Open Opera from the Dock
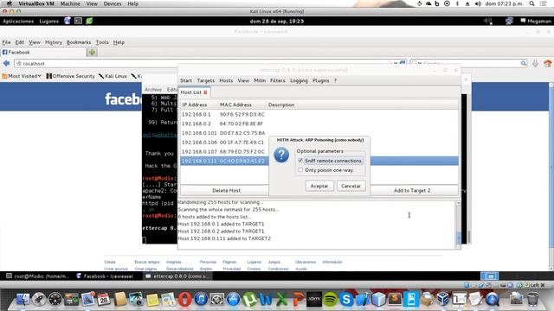 [x=184, y=300]
